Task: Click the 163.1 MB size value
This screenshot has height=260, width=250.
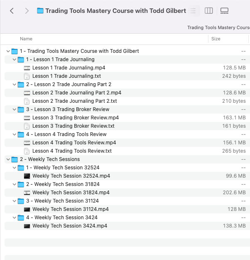Action: (234, 118)
